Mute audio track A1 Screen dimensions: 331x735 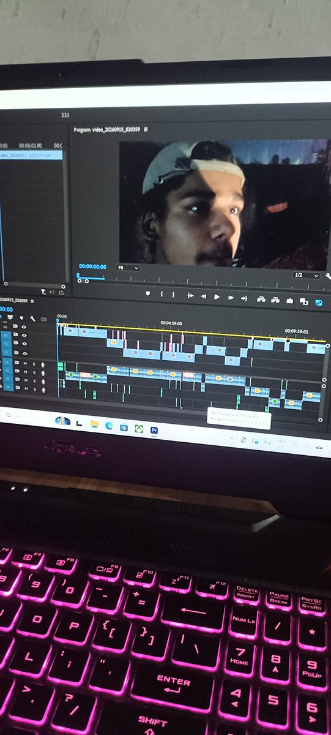pos(25,363)
